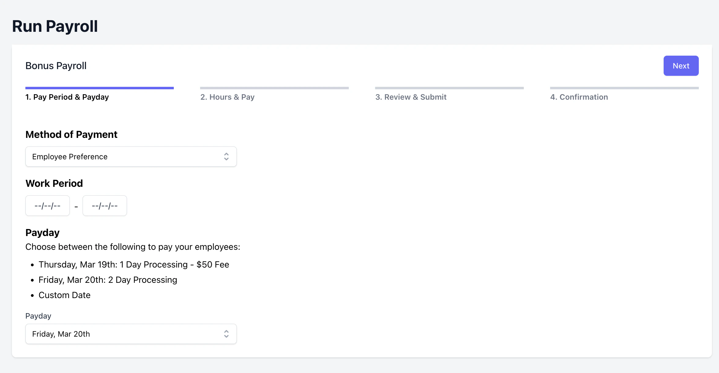Click the Bonus Payroll heading
The width and height of the screenshot is (719, 373).
(56, 66)
